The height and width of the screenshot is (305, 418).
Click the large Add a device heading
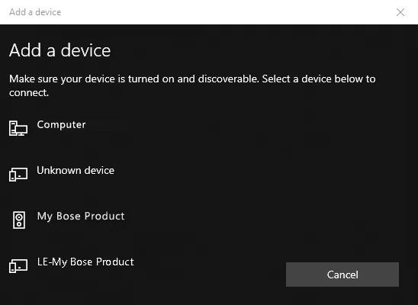[x=59, y=50]
